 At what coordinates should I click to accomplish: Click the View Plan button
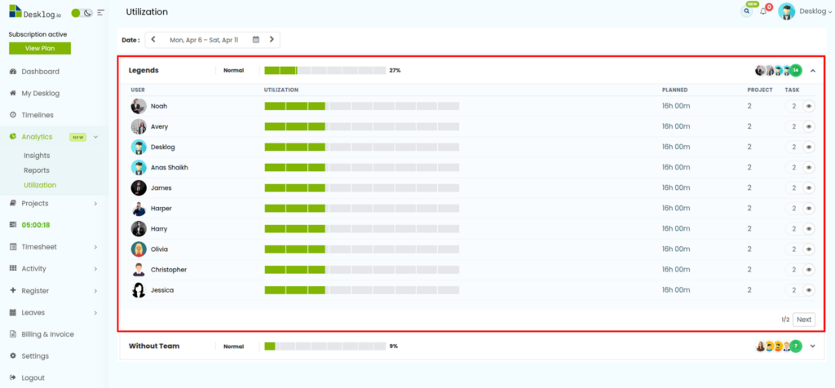[x=39, y=48]
